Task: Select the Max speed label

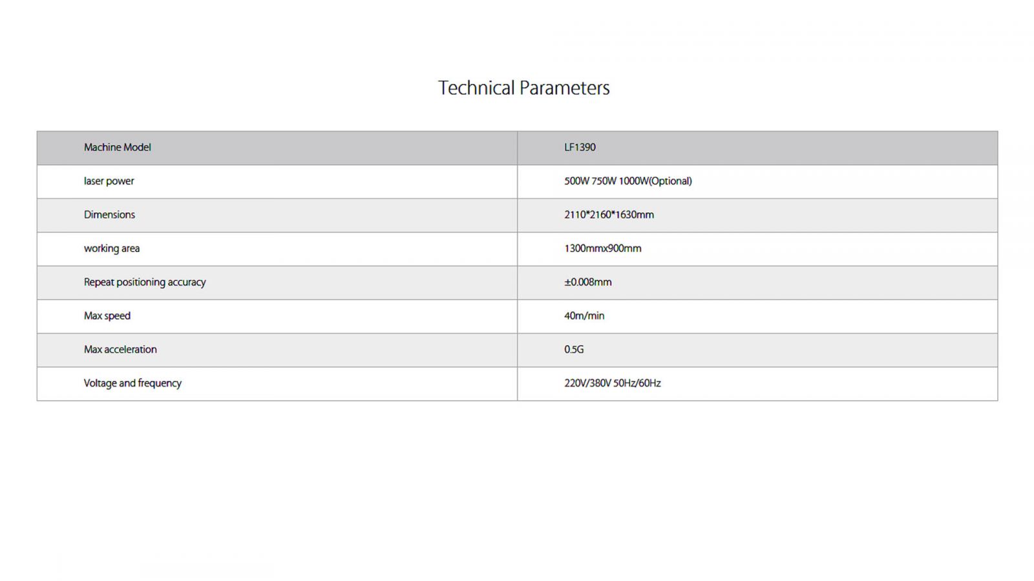Action: [x=107, y=316]
